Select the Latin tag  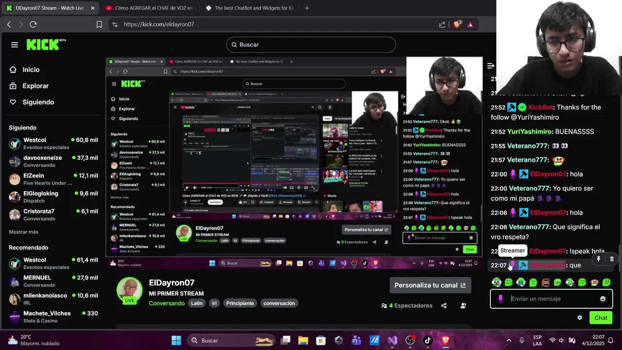[197, 303]
